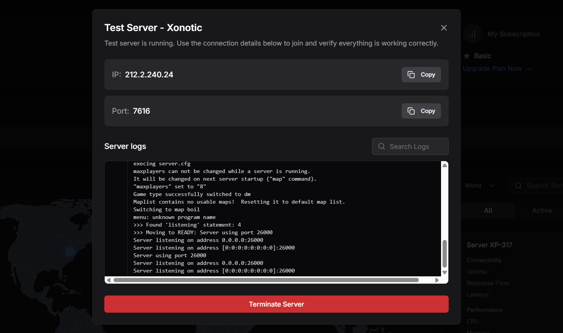Image resolution: width=563 pixels, height=333 pixels.
Task: Expand the World region dropdown
Action: 479,186
